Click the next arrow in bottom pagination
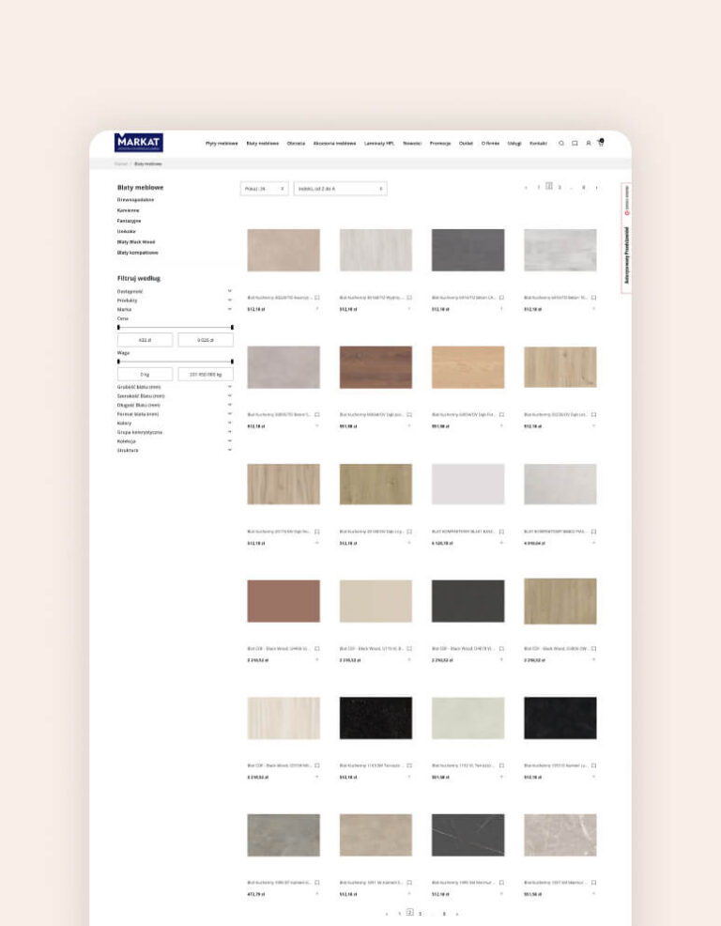Image resolution: width=721 pixels, height=926 pixels. 457,914
